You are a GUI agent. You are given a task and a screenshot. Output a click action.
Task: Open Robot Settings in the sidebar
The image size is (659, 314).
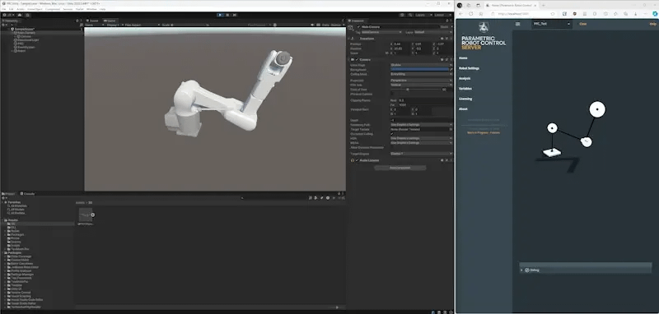pos(469,68)
